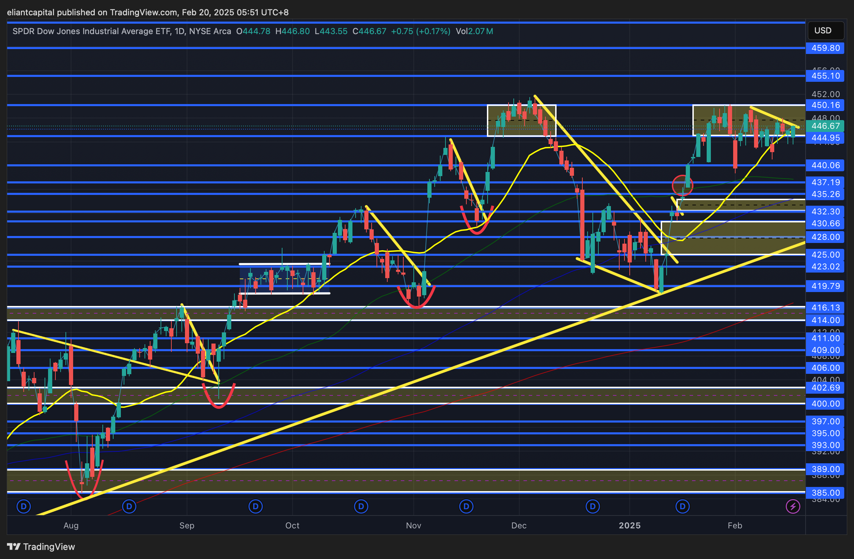
Task: Click dividend D marker just before Oct
Action: [256, 507]
